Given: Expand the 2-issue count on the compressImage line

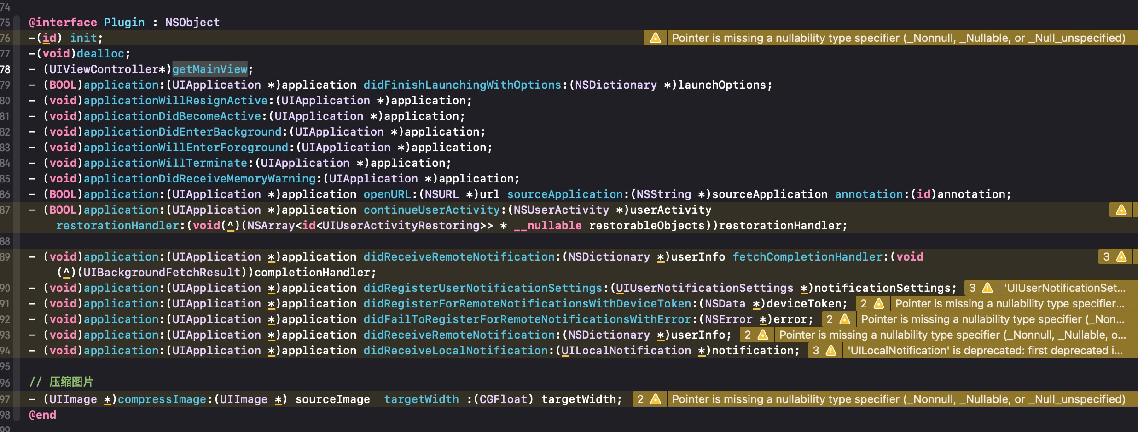Looking at the screenshot, I should tap(640, 399).
